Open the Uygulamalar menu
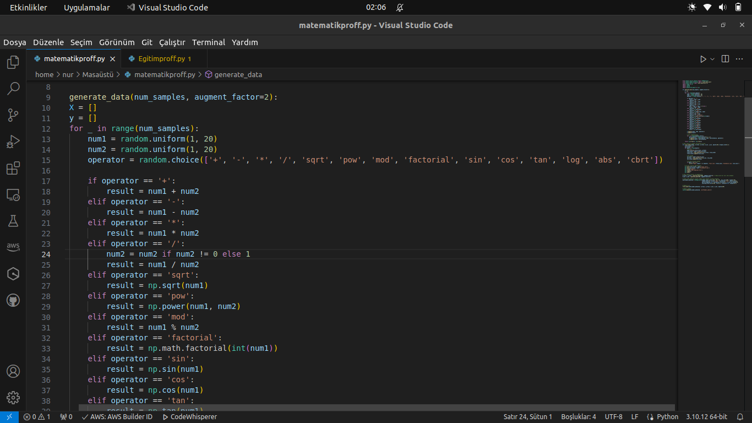752x423 pixels. pyautogui.click(x=87, y=8)
